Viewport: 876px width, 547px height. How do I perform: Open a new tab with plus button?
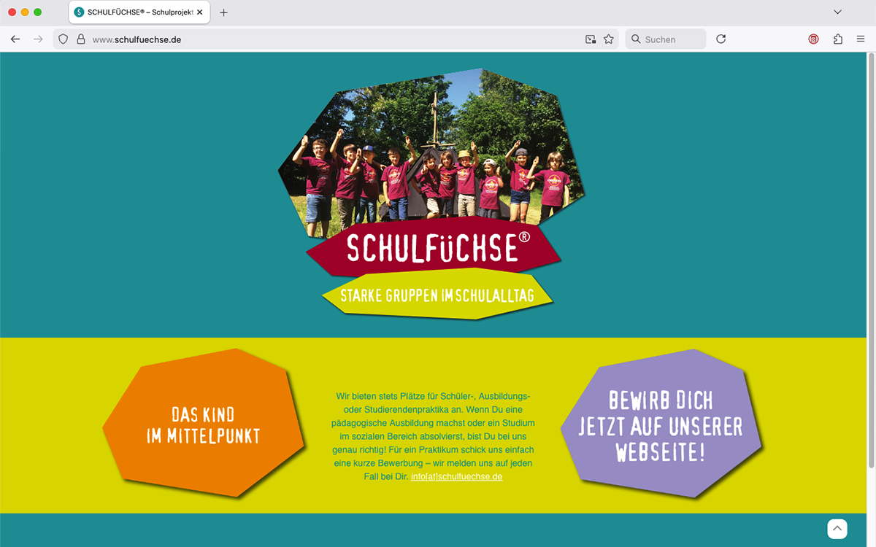(223, 12)
